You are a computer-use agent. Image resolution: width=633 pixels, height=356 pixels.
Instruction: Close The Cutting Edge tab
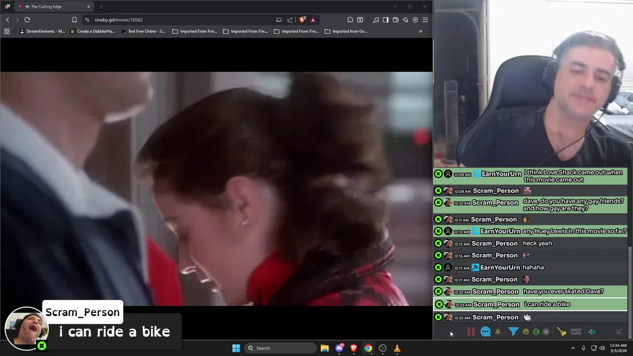tap(89, 6)
